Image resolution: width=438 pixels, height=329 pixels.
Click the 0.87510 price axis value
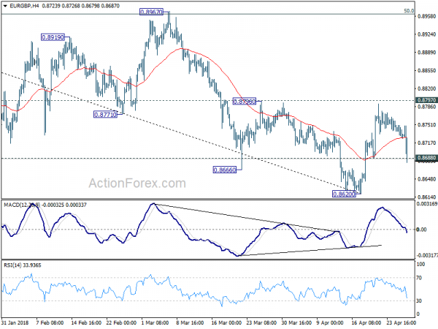pyautogui.click(x=426, y=125)
